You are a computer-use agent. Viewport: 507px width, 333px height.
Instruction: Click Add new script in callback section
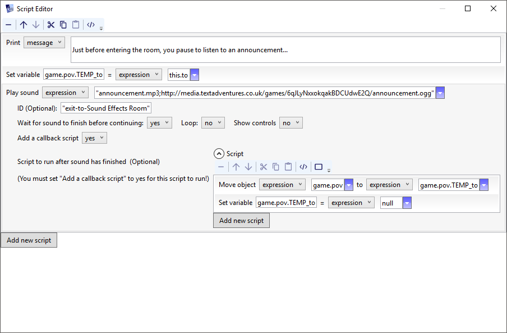pyautogui.click(x=242, y=220)
